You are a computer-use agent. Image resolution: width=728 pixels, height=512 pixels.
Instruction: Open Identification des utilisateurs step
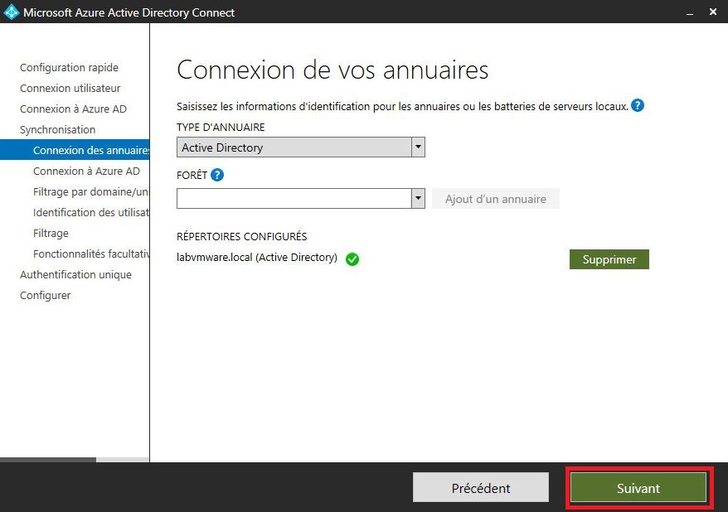91,212
